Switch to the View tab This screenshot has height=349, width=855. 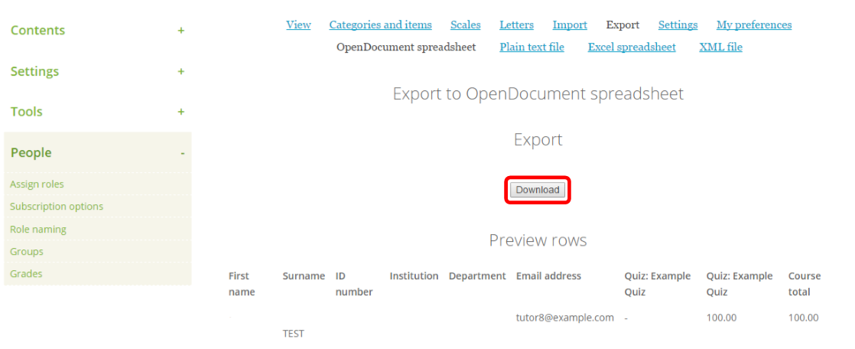(298, 25)
